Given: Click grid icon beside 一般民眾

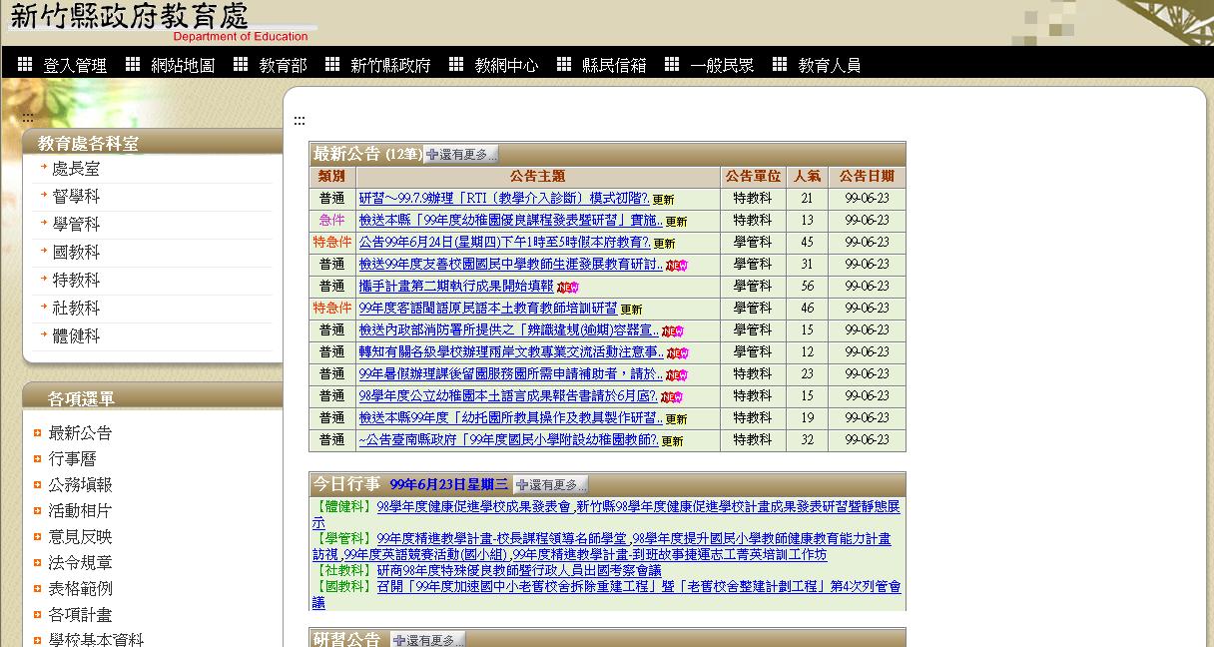Looking at the screenshot, I should click(x=672, y=64).
